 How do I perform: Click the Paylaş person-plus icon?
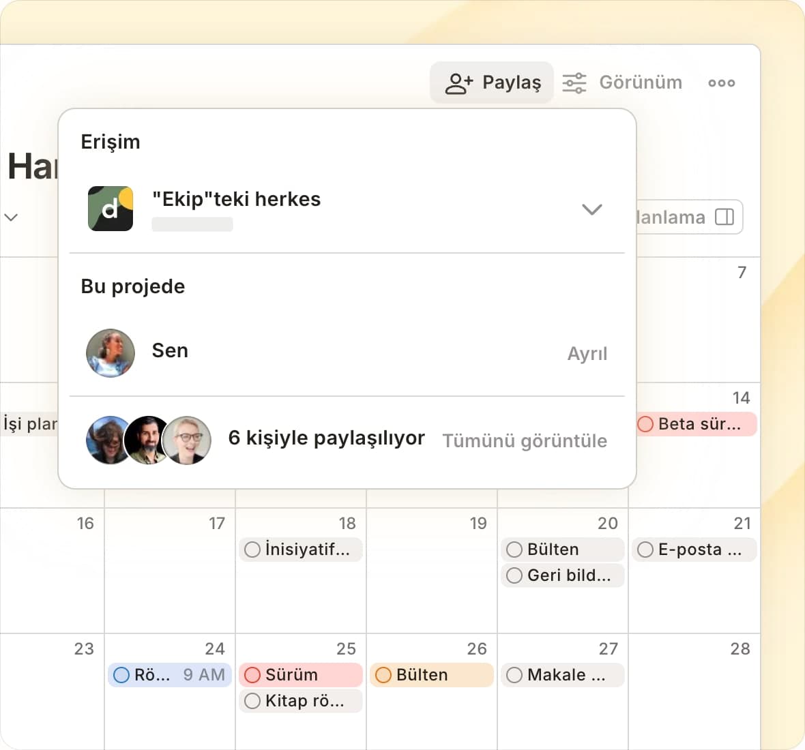[458, 83]
